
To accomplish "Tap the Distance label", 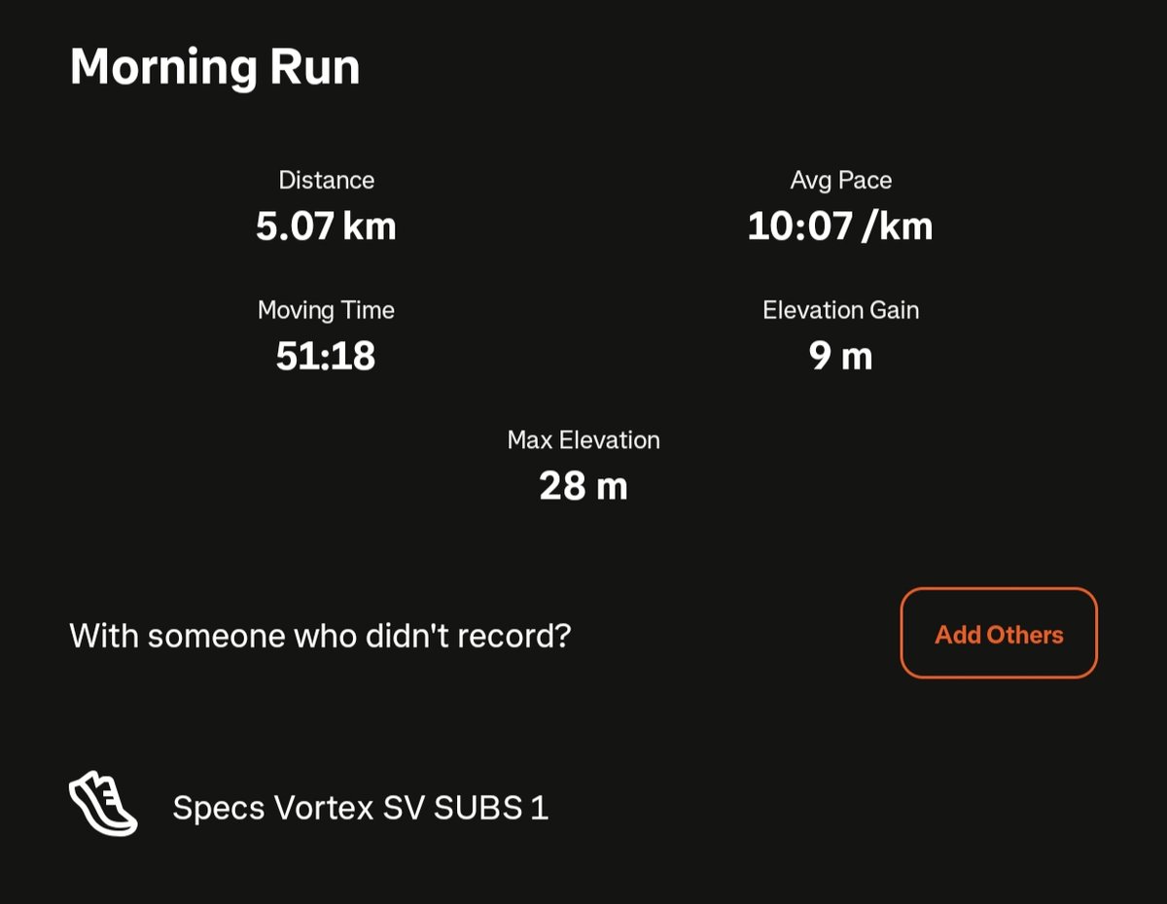I will tap(327, 180).
